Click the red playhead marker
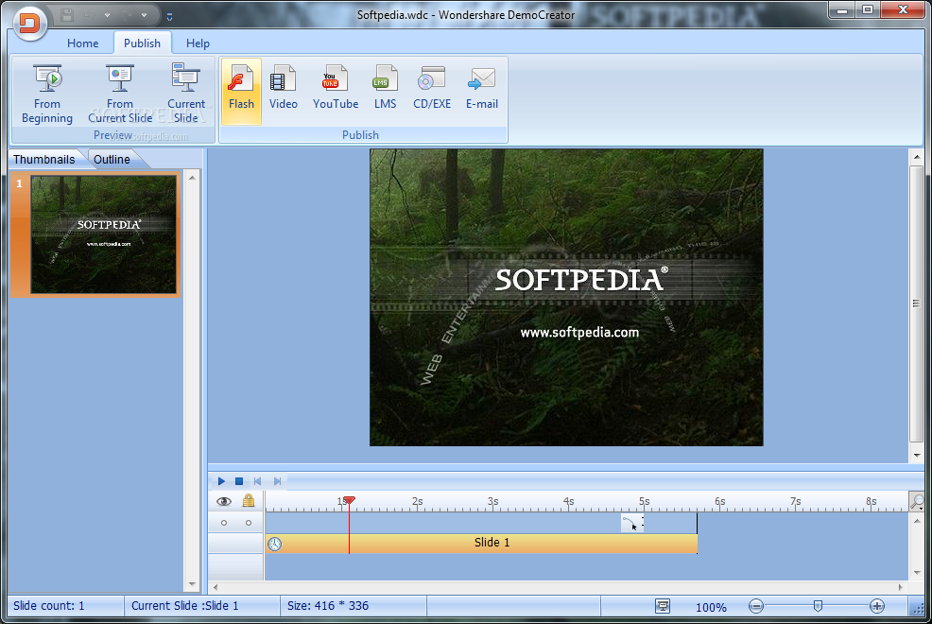This screenshot has height=624, width=932. click(350, 501)
